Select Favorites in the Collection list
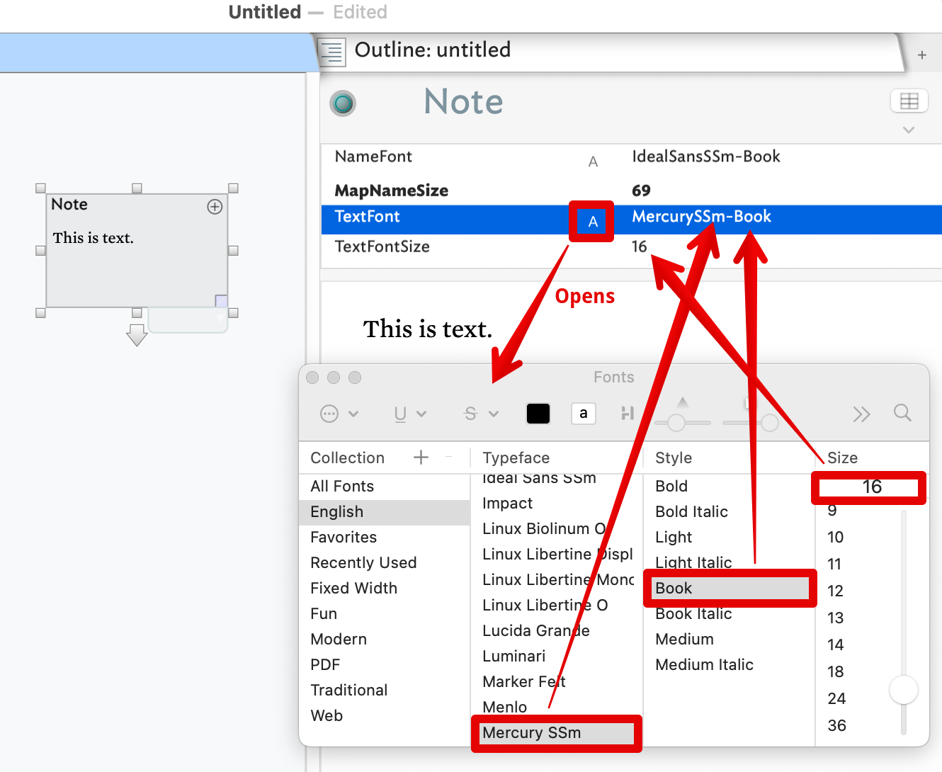 coord(344,537)
